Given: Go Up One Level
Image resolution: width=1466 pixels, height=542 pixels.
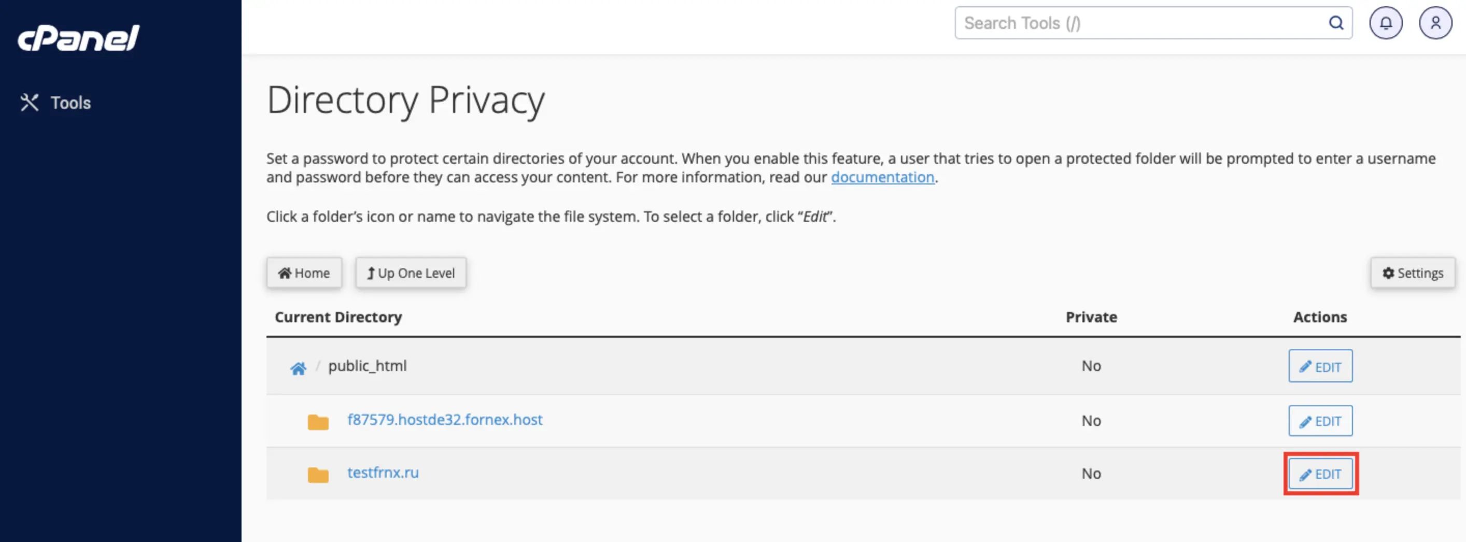Looking at the screenshot, I should 411,273.
